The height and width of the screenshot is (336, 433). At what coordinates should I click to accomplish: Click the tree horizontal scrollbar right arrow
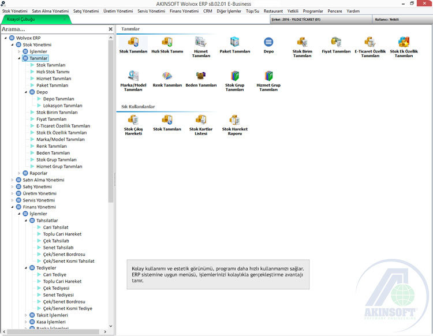click(105, 331)
